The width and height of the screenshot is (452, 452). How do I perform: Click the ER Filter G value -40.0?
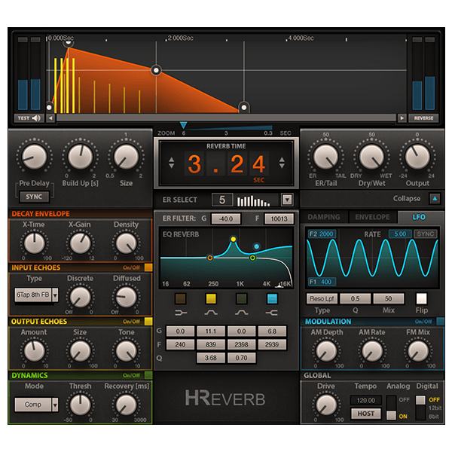[x=226, y=218]
